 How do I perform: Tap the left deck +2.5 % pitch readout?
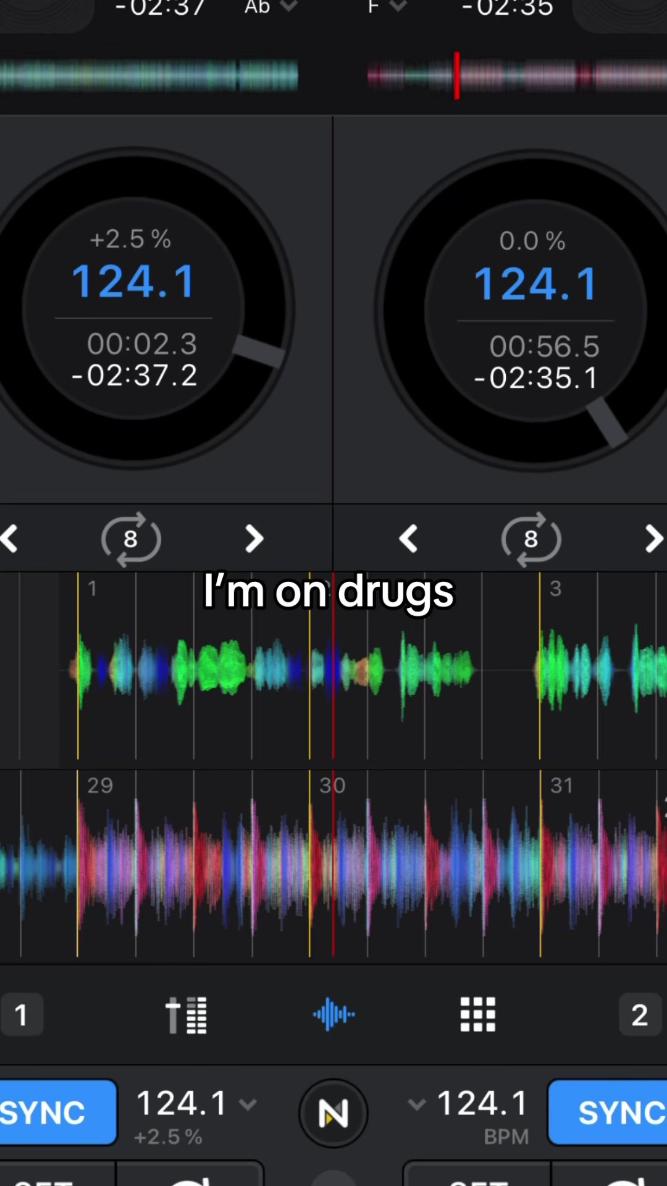130,239
